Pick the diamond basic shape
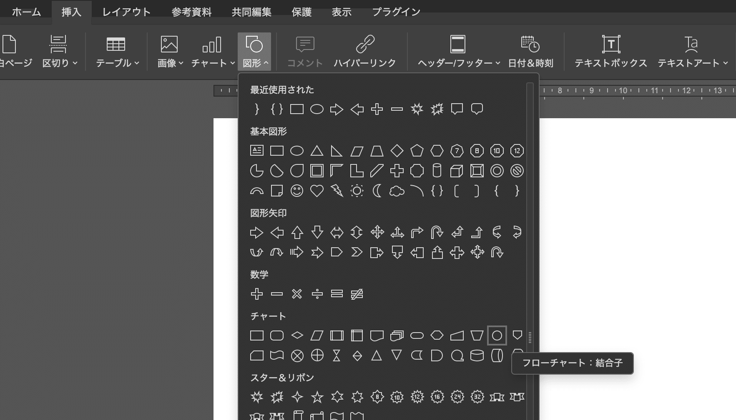 coord(397,151)
